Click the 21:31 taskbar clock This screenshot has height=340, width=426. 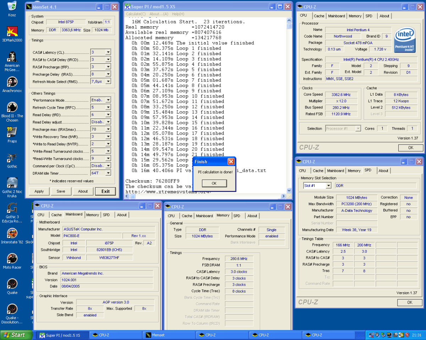[x=417, y=335]
